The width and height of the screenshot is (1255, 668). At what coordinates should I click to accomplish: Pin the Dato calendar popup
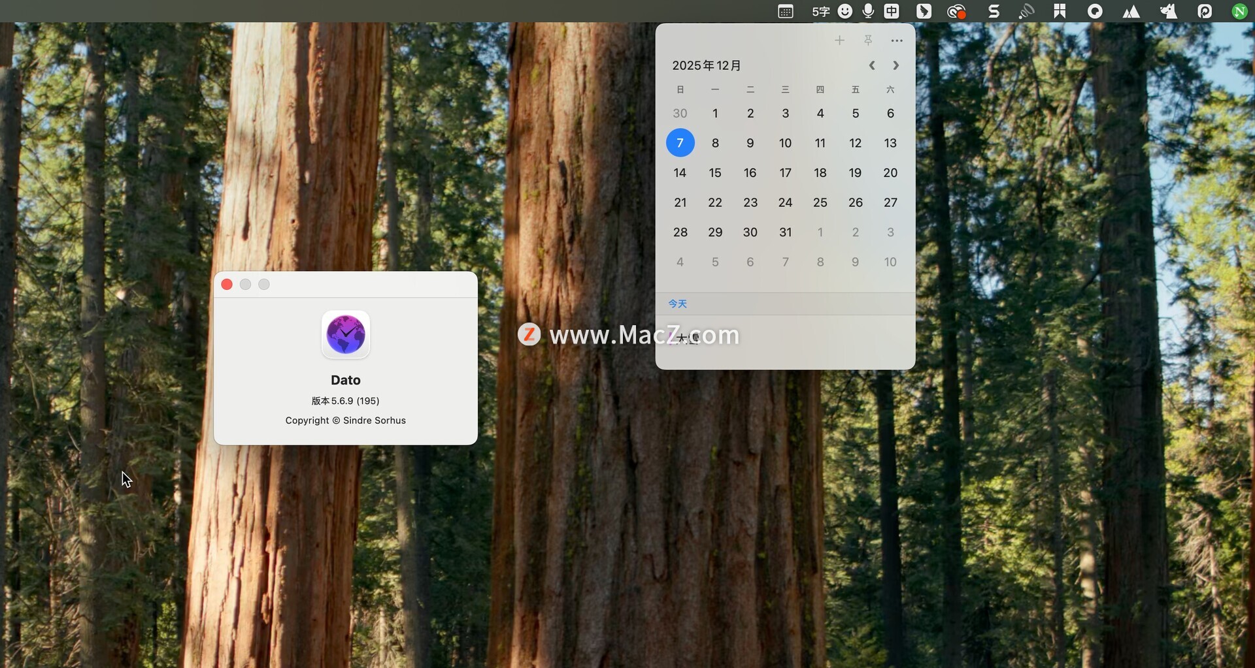[868, 40]
